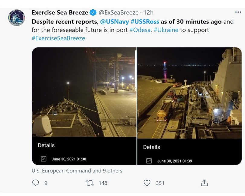
Task: Open the Exercise Sea Breeze profile avatar
Action: 17,17
